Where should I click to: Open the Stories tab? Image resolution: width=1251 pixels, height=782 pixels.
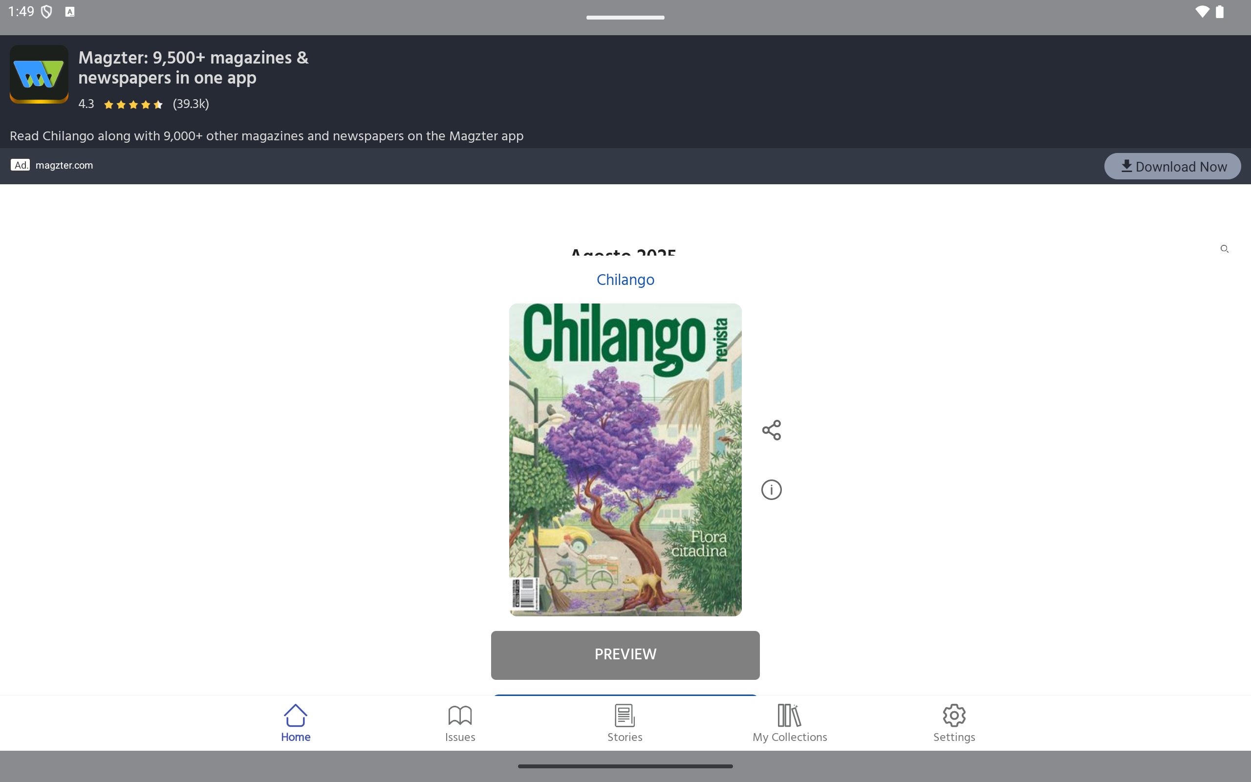tap(625, 723)
